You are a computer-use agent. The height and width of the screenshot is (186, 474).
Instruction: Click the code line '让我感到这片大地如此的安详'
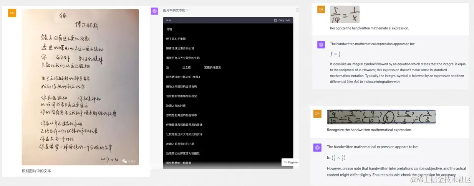[x=184, y=134]
